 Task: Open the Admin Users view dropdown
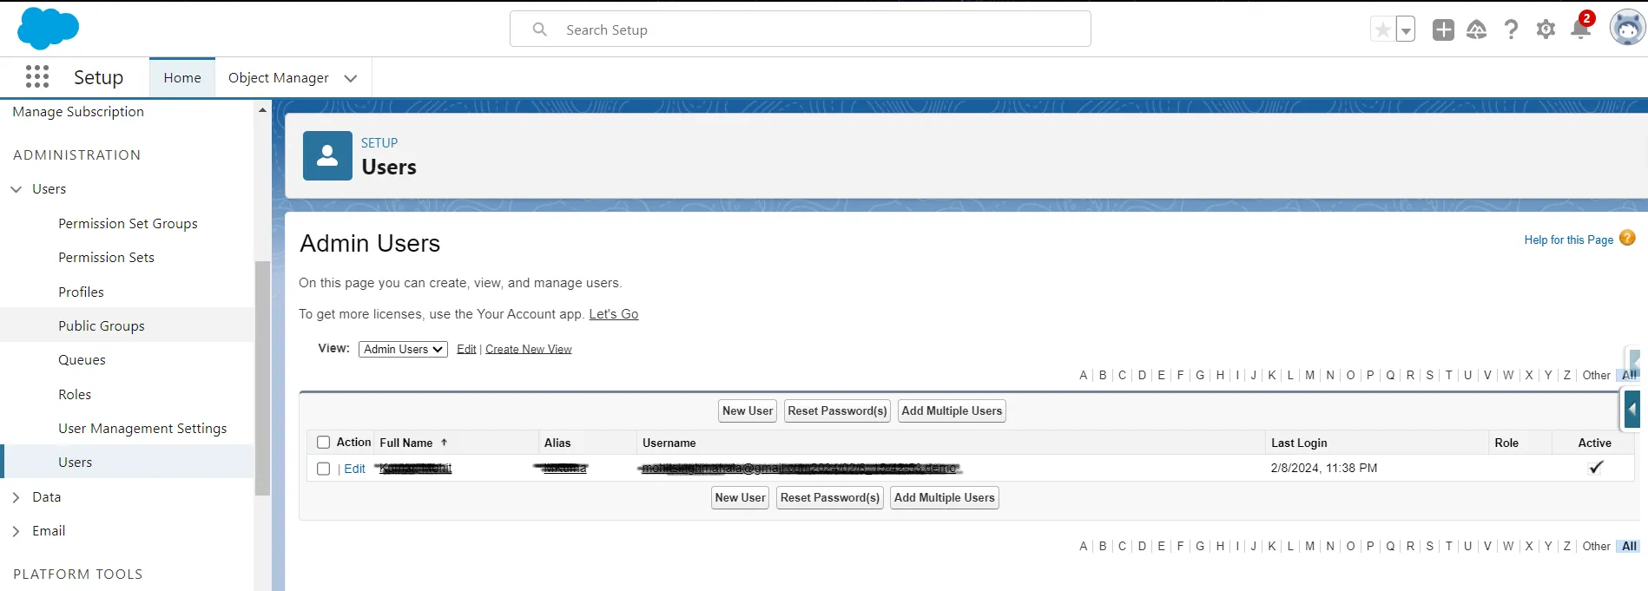point(403,349)
